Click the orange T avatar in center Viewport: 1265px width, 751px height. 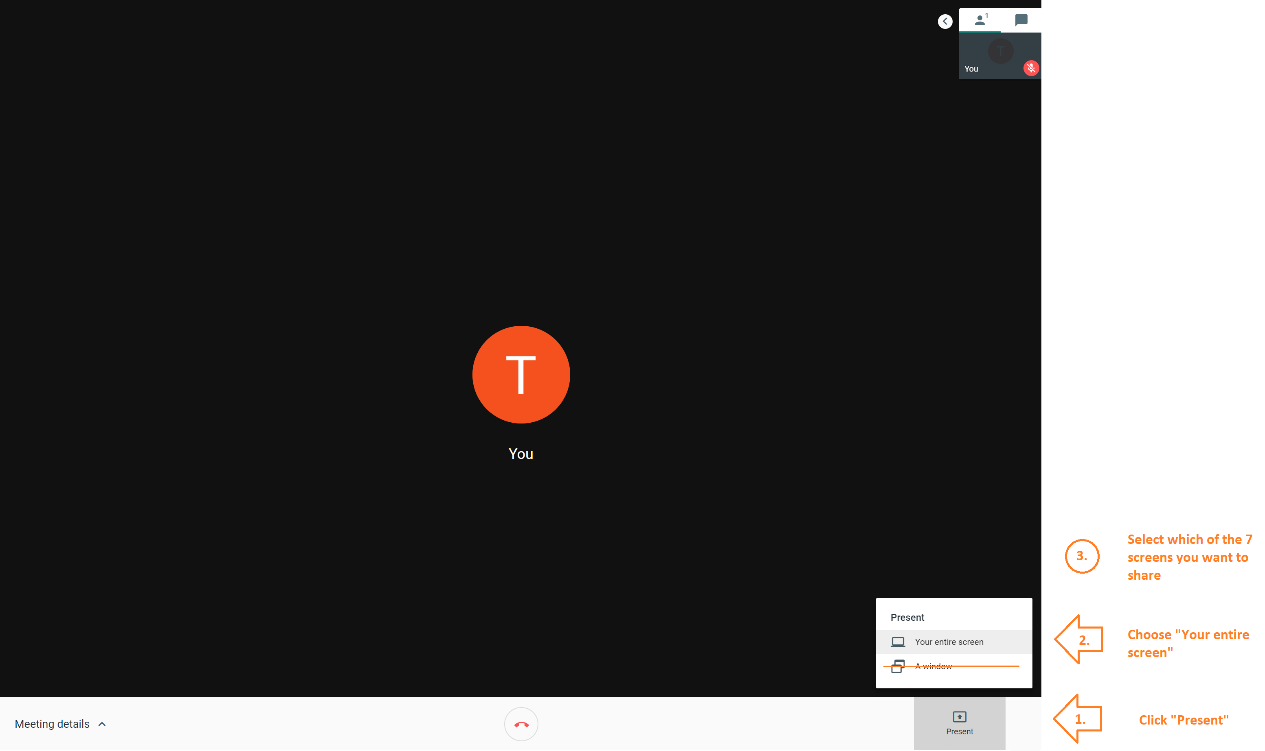point(521,375)
